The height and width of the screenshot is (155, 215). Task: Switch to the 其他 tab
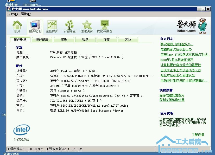tap(128, 40)
